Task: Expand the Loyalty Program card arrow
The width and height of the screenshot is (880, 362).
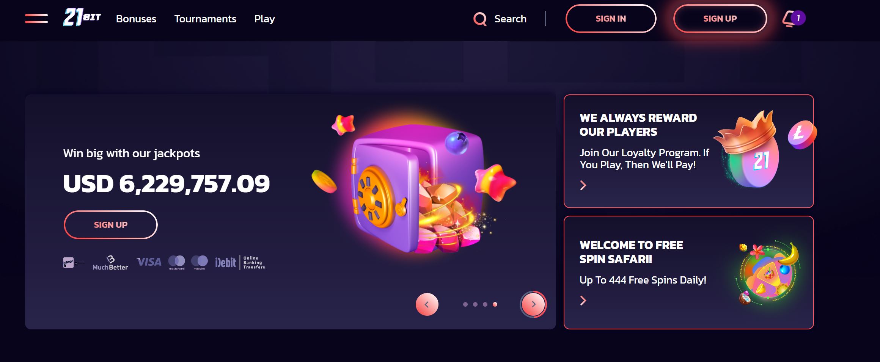Action: [583, 185]
